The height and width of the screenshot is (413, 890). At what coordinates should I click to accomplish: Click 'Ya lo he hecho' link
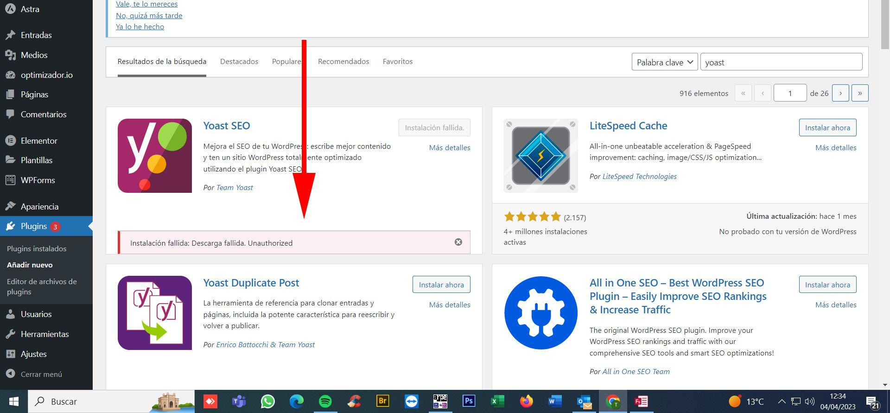pos(140,27)
